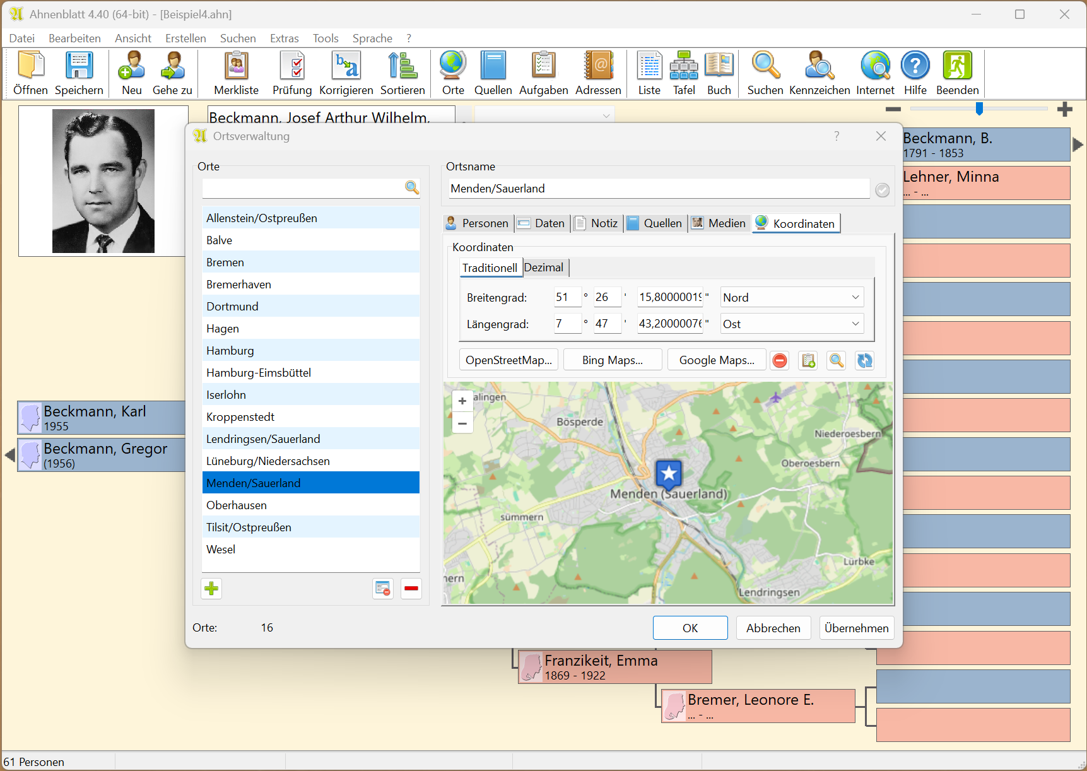Click the red remove coordinates icon

pyautogui.click(x=780, y=360)
